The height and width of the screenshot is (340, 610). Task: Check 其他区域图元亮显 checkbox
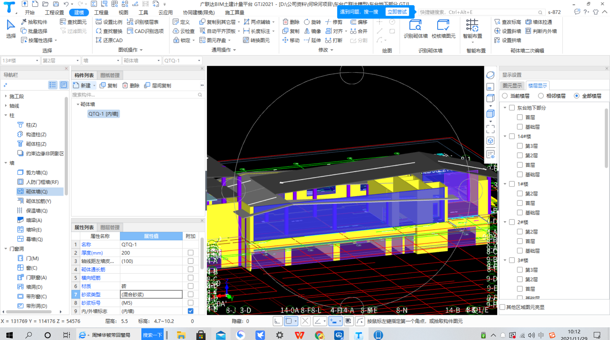[x=503, y=307]
